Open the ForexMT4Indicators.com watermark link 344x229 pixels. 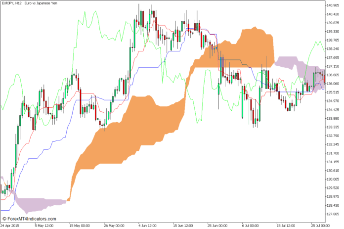coord(30,219)
